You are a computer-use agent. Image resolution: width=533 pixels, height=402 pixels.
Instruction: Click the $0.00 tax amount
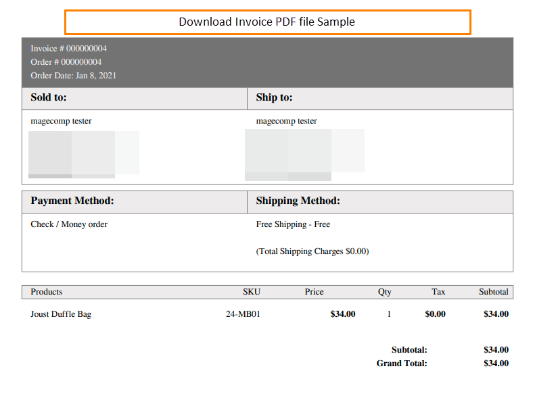point(435,314)
